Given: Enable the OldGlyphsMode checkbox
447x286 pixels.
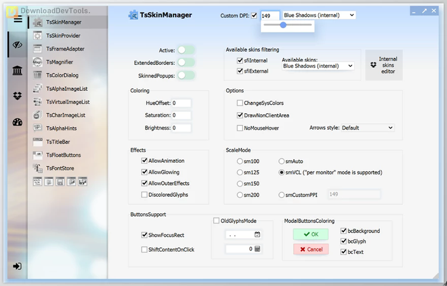Looking at the screenshot, I should (216, 221).
